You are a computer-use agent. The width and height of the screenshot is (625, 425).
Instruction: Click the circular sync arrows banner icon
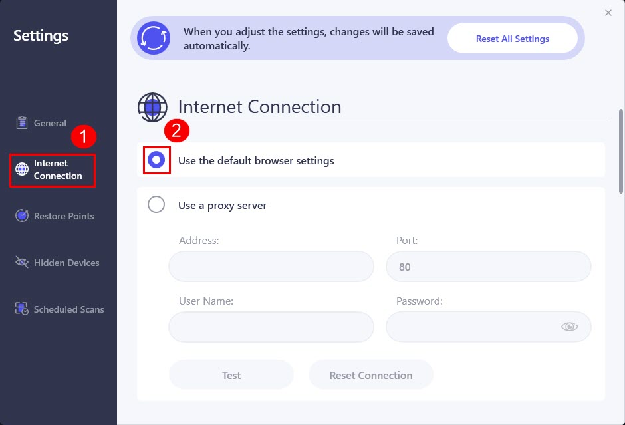[x=154, y=38]
